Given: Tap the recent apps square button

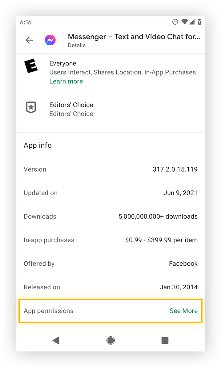Looking at the screenshot, I should (165, 340).
